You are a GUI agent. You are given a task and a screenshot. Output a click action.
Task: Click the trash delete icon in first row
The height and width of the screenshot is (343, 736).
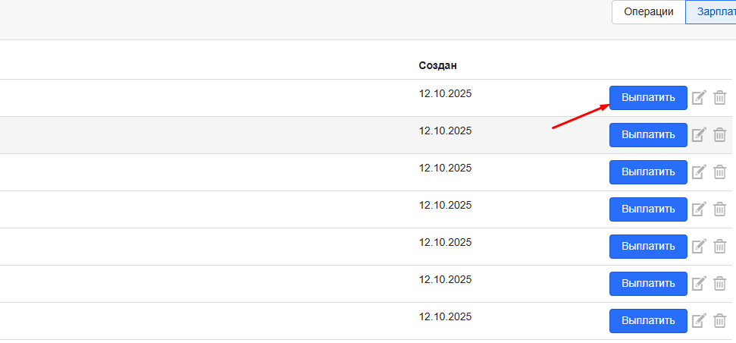(x=720, y=98)
